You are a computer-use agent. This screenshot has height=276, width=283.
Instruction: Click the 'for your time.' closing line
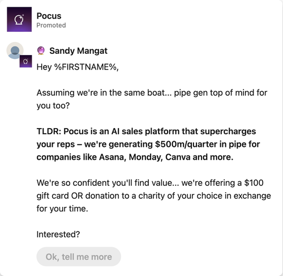62,209
